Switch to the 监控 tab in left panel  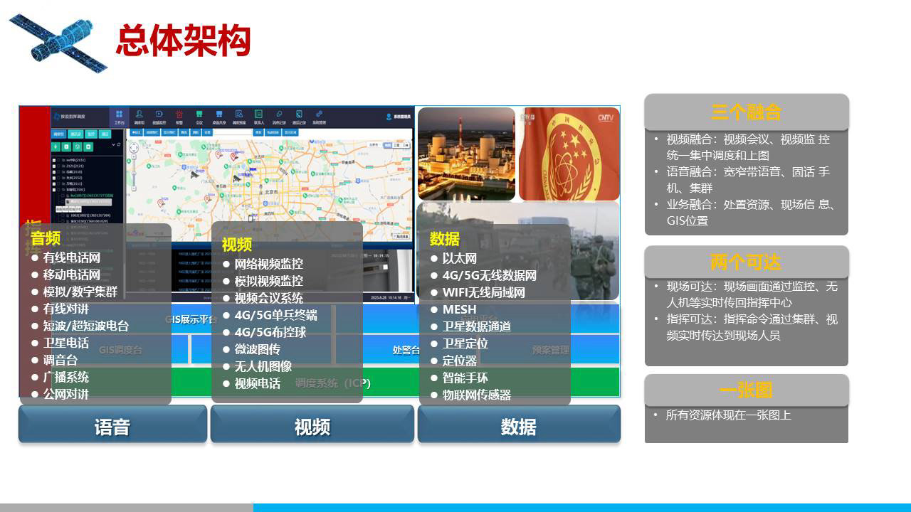click(91, 134)
